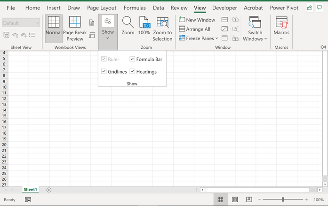Click the New sheet view eye icon
The image size is (328, 206).
(x=24, y=35)
